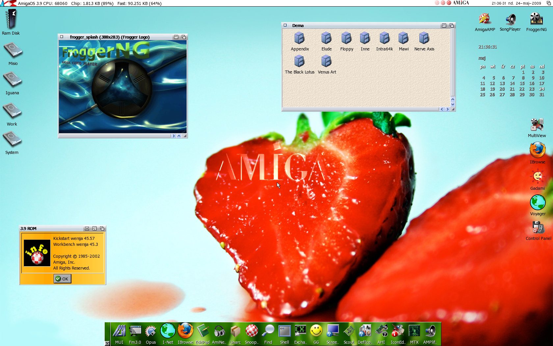Select the Iguana drive icon
553x346 pixels.
point(12,83)
